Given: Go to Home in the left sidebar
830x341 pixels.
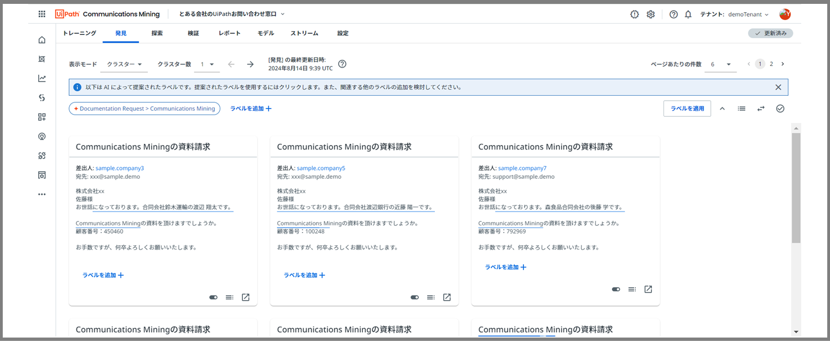Looking at the screenshot, I should click(42, 40).
